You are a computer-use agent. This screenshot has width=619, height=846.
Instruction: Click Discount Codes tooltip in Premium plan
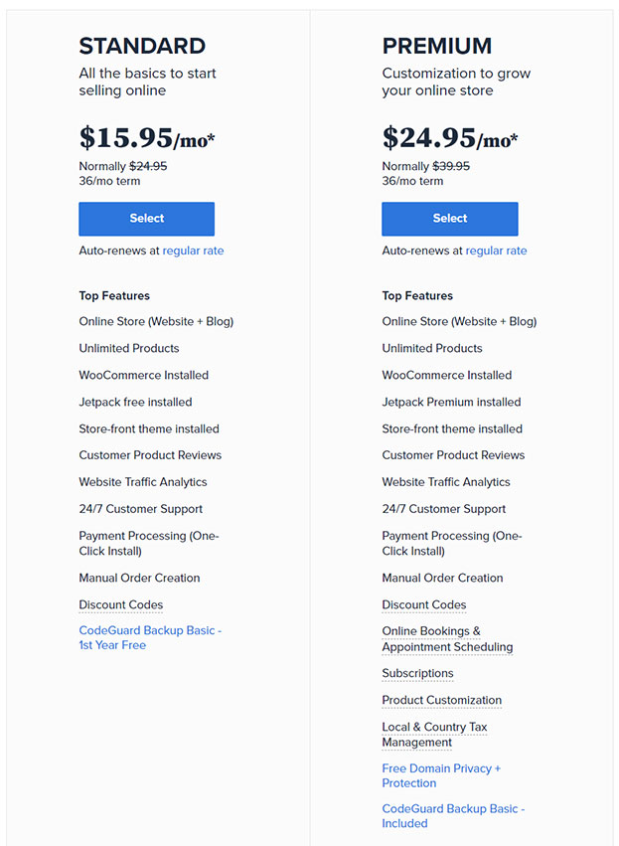pos(424,604)
